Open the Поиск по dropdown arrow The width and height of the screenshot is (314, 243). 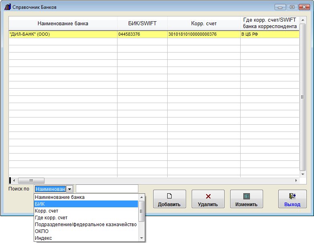click(x=69, y=189)
